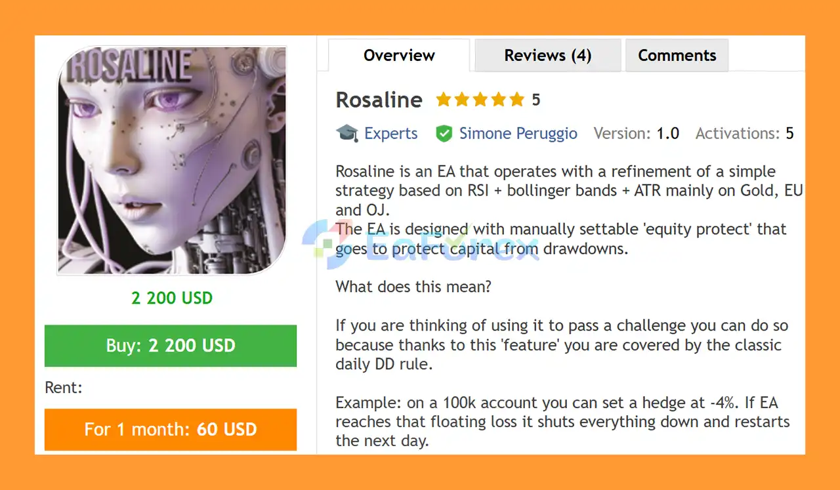
Task: Click the green verified shield icon
Action: click(444, 134)
